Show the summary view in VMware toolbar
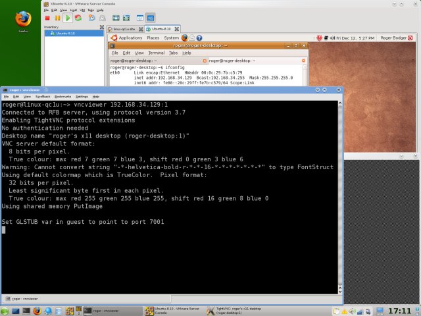Screen dimensions: 421x316 coord(140,18)
